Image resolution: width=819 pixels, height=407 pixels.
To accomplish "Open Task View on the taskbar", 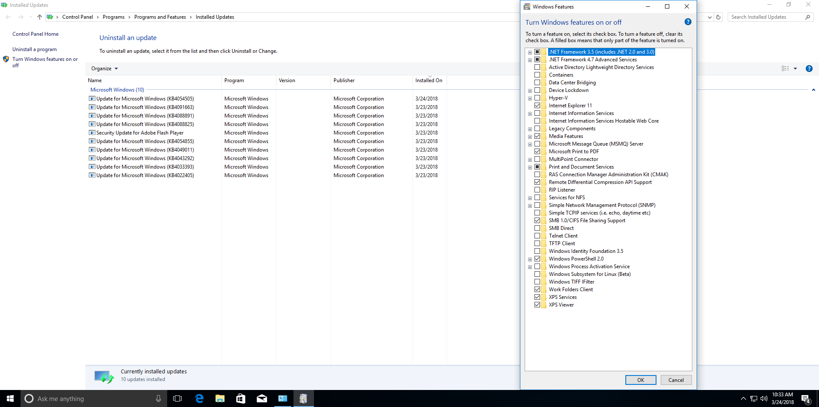I will click(x=177, y=398).
